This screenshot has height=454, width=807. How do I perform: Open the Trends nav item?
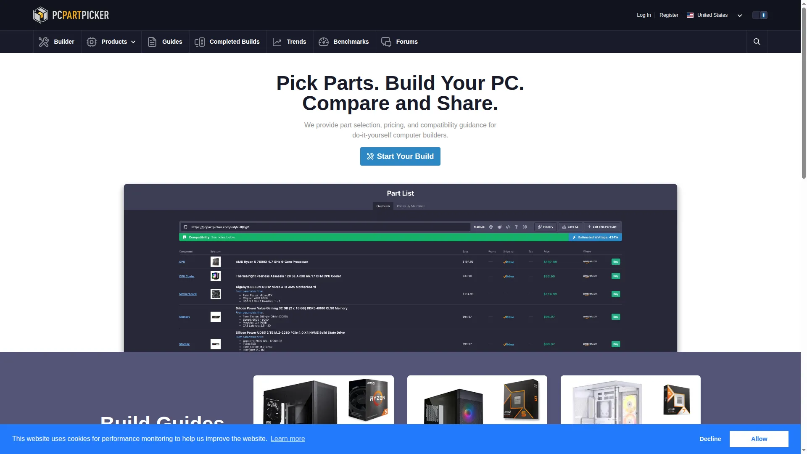290,42
